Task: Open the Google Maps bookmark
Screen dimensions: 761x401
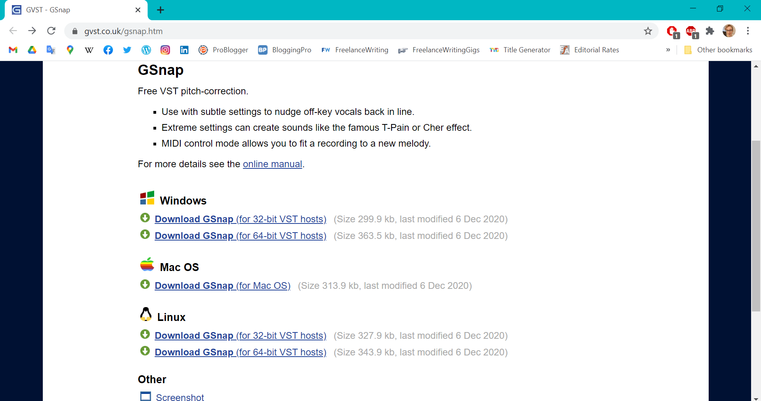Action: pos(70,50)
